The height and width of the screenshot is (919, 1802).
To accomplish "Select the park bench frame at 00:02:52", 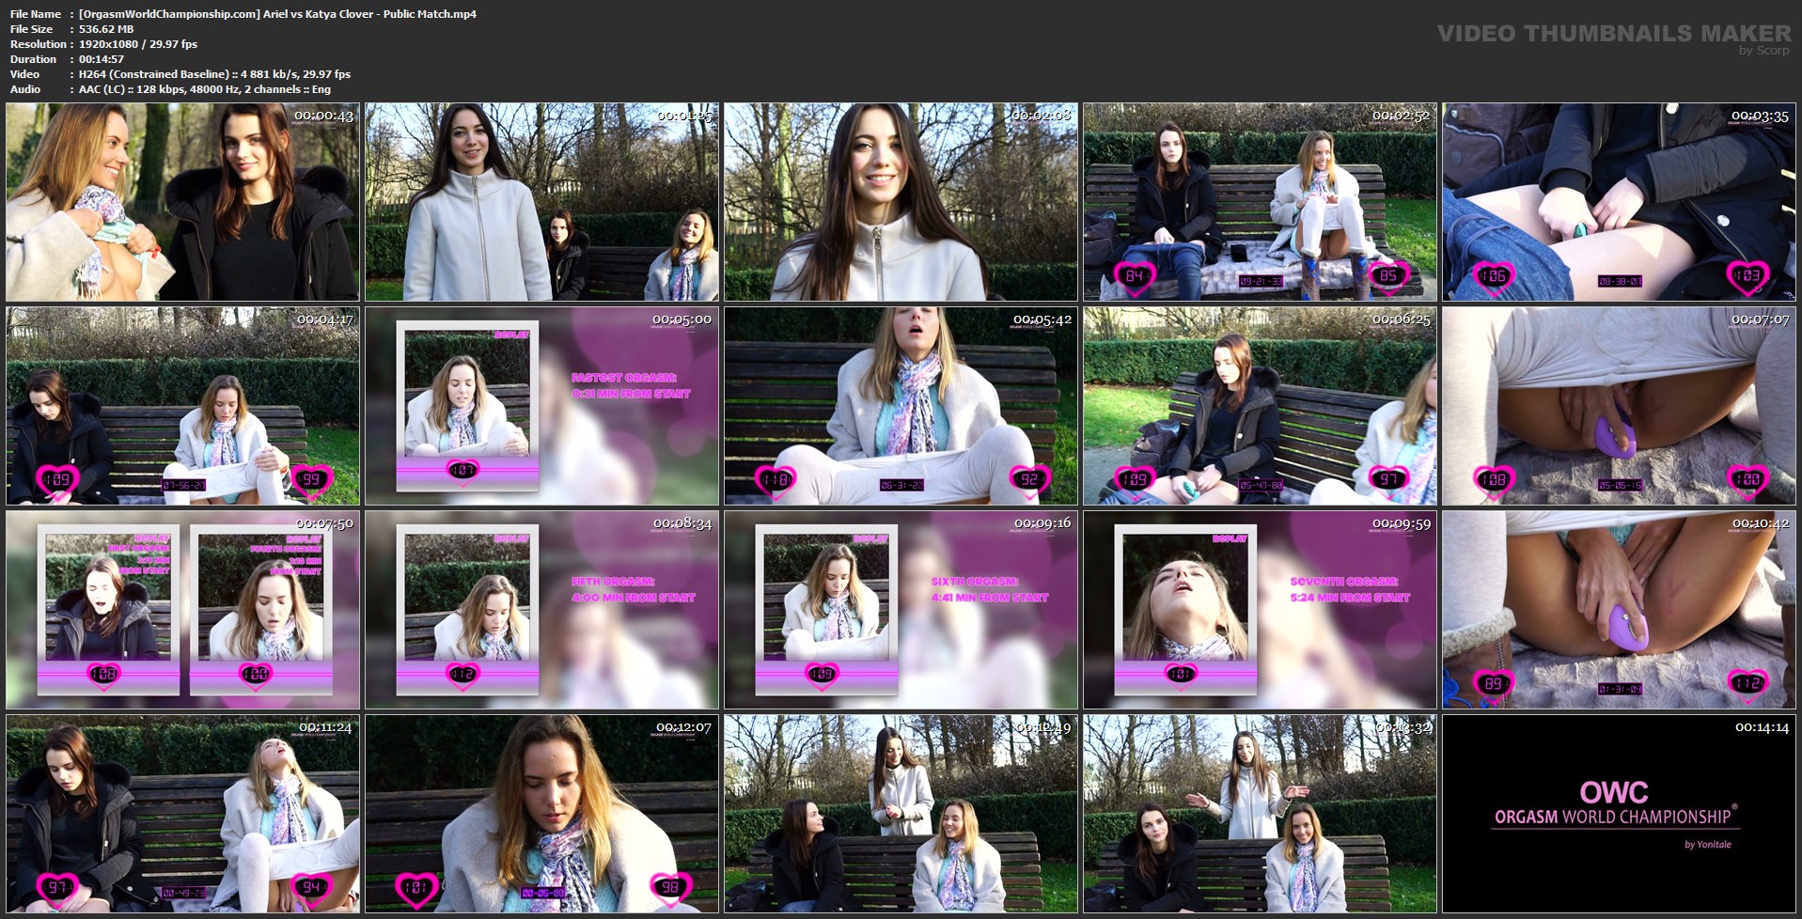I will 1260,202.
